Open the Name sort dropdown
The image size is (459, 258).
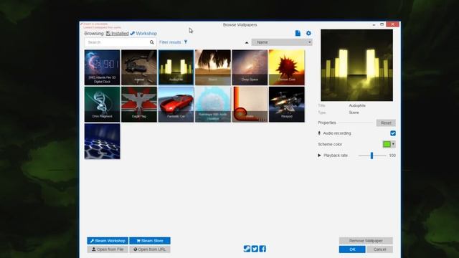click(x=282, y=42)
